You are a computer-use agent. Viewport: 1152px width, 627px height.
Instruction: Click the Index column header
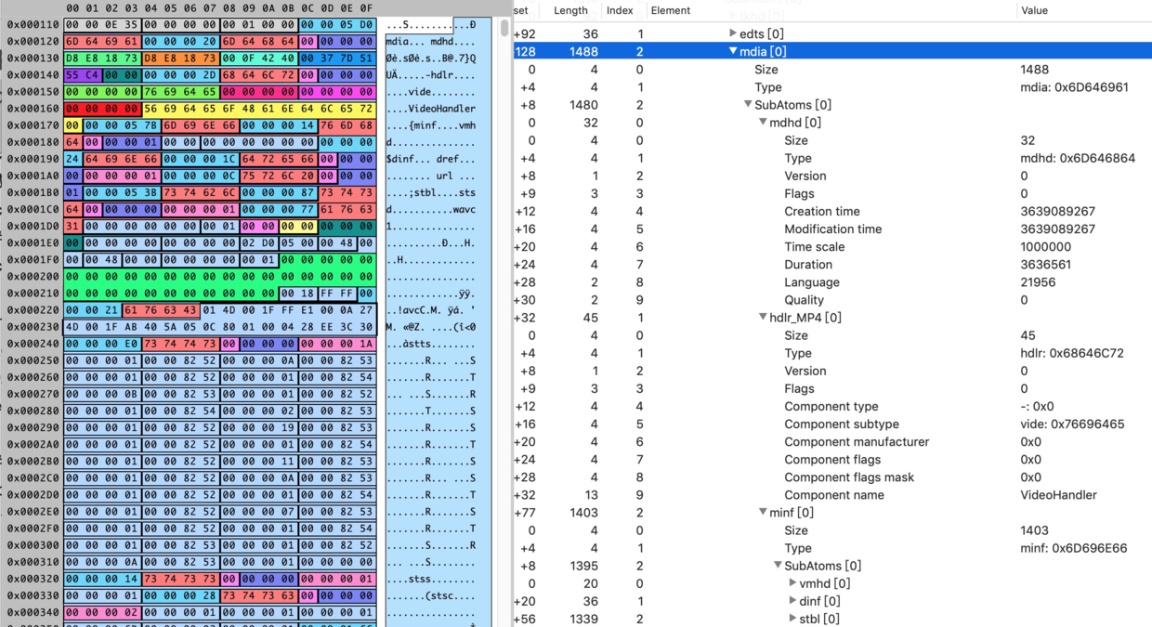(x=619, y=10)
